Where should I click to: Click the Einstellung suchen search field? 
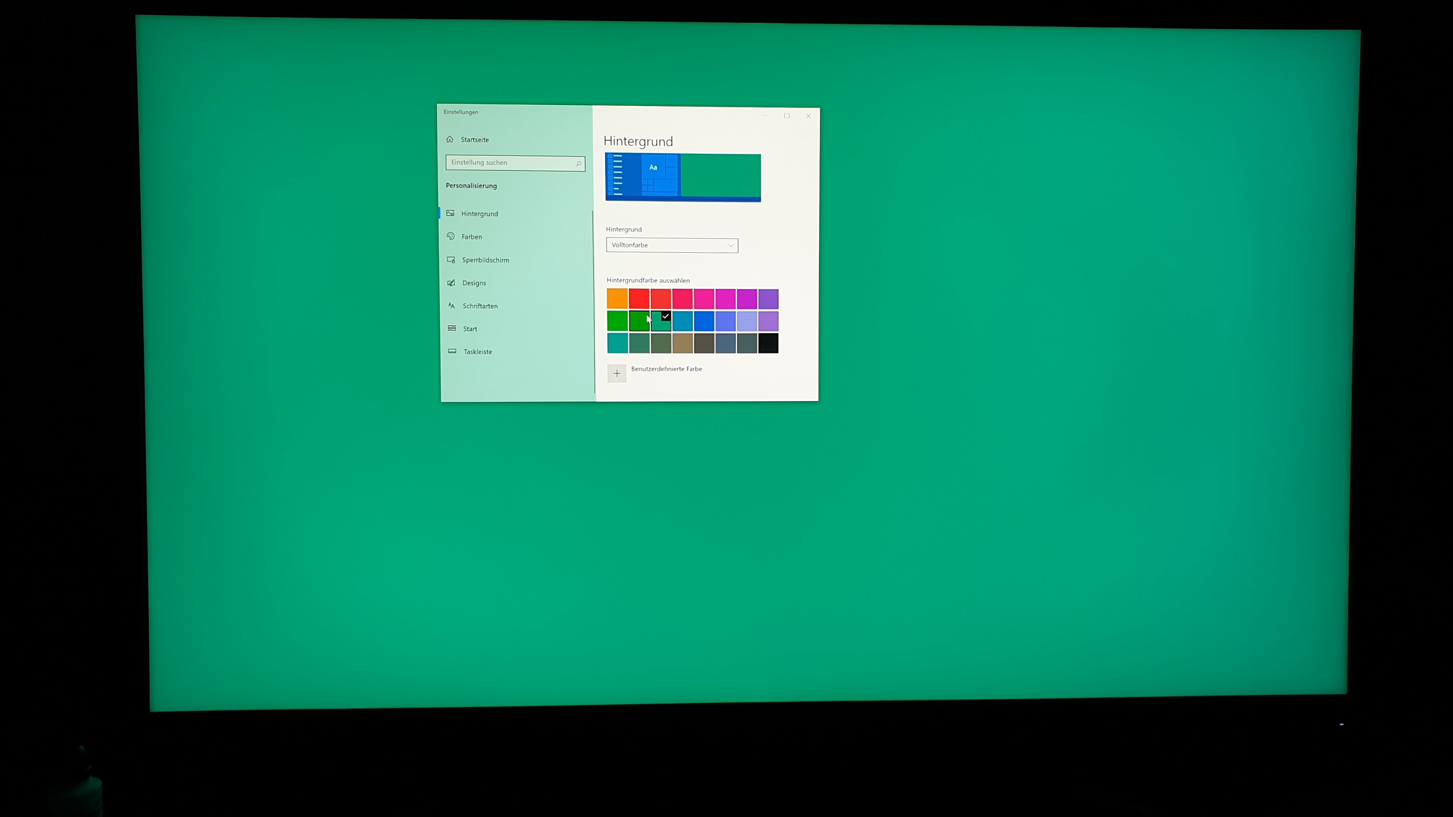(x=510, y=163)
